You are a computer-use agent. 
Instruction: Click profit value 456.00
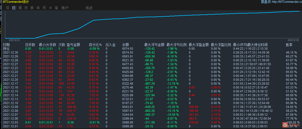(x=71, y=107)
